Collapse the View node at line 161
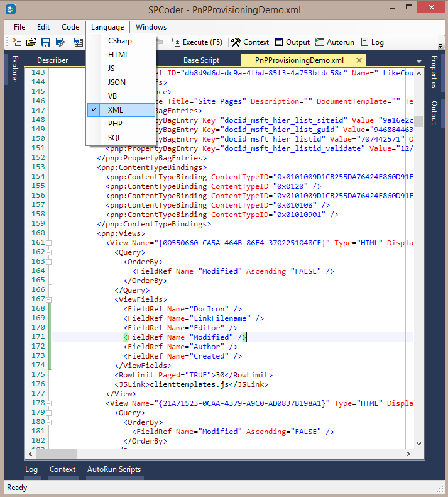Image resolution: width=448 pixels, height=497 pixels. [x=49, y=243]
